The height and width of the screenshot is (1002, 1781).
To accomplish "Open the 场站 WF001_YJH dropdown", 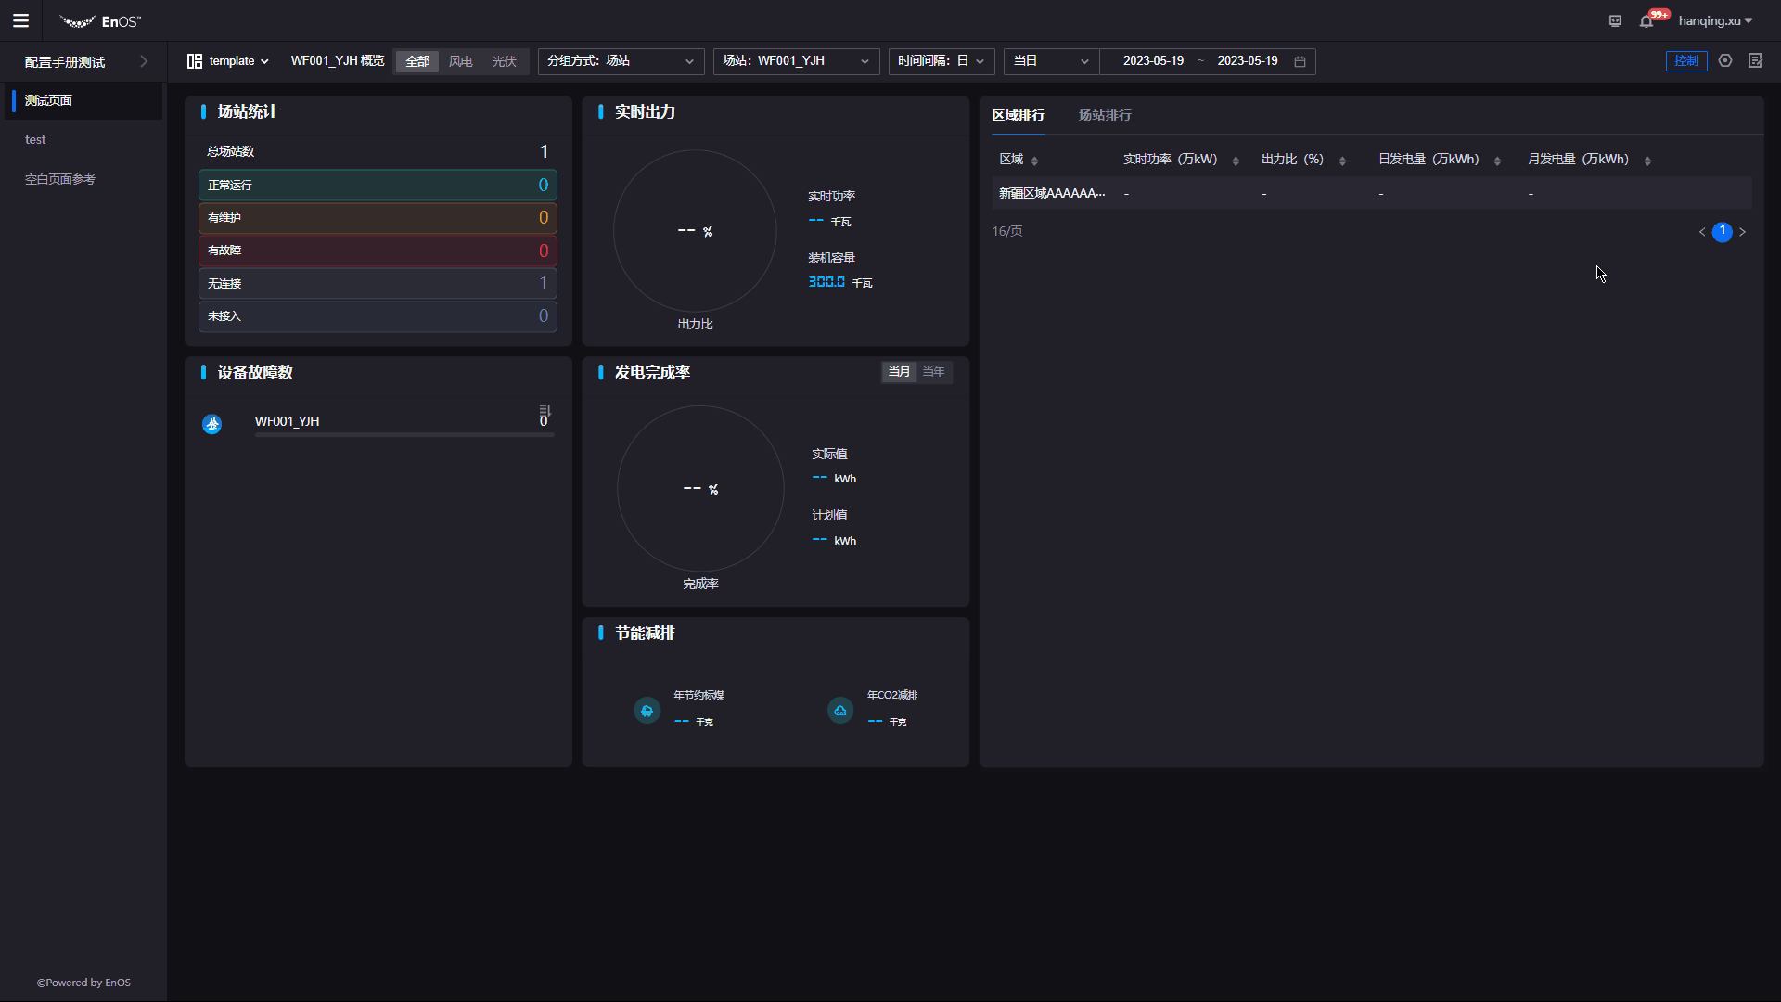I will click(796, 61).
